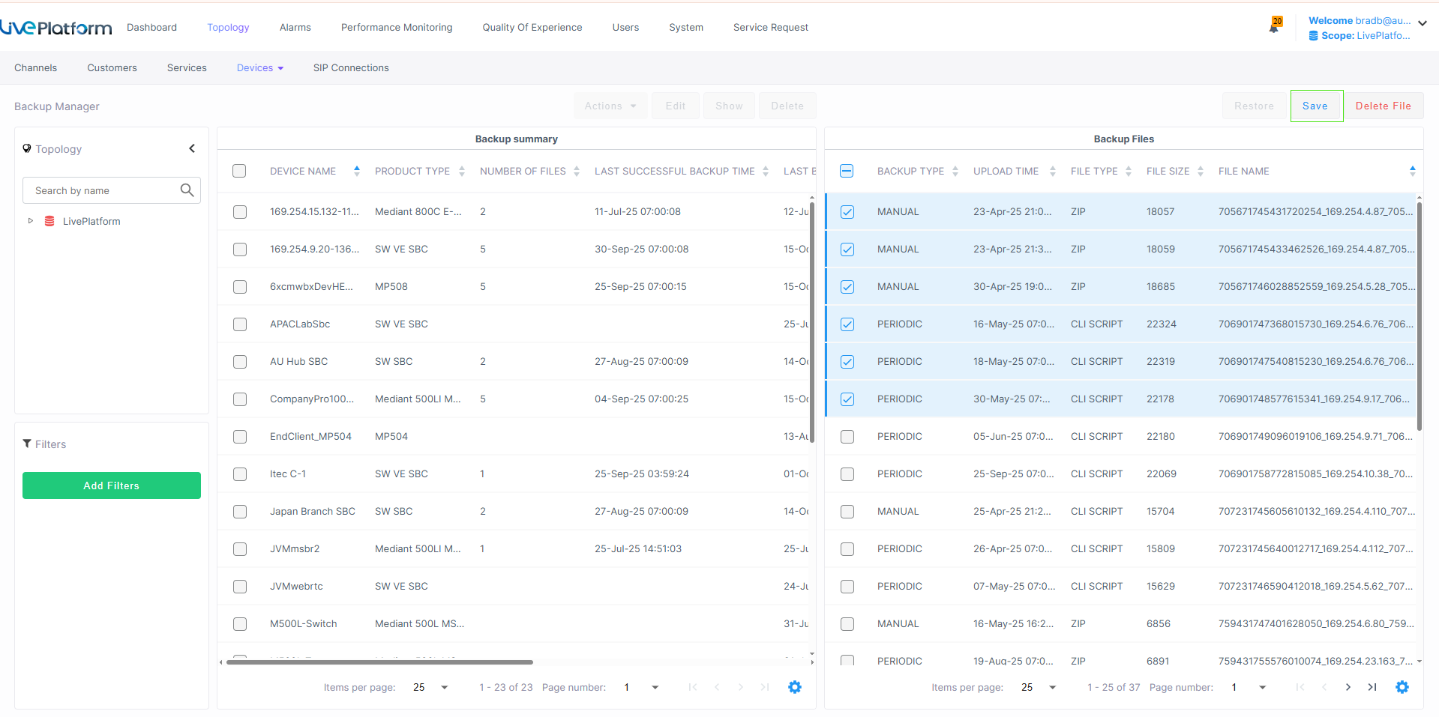The height and width of the screenshot is (717, 1439).
Task: Sort Backup Files by File Size
Action: (x=1168, y=171)
